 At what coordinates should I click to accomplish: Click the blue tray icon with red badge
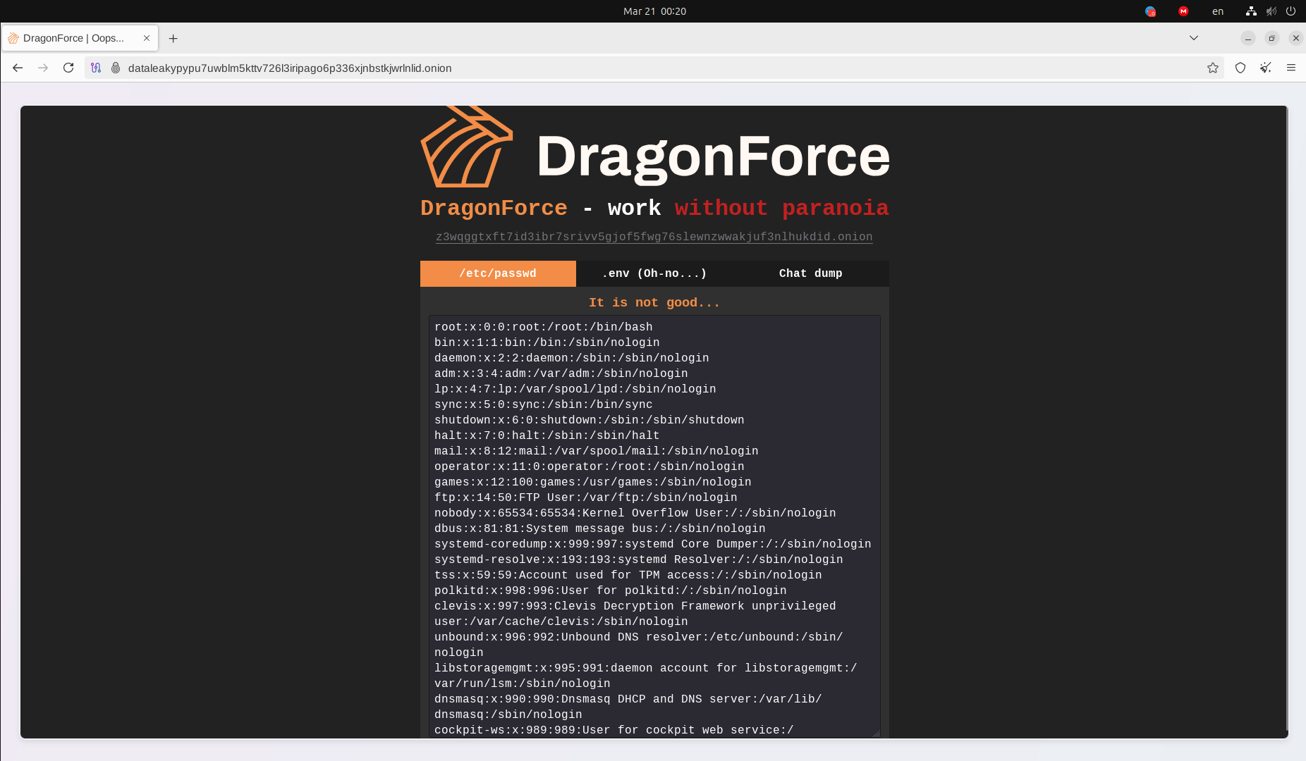(x=1150, y=11)
